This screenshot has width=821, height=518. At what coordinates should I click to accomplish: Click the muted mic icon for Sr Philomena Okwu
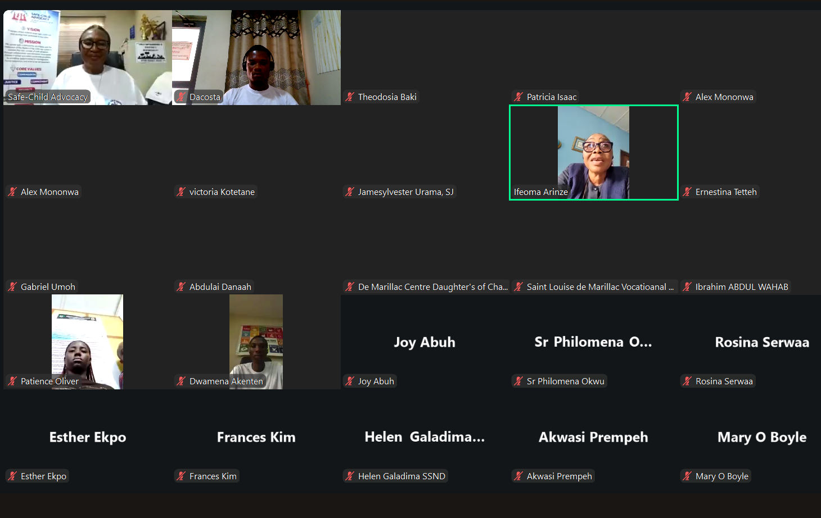(518, 381)
